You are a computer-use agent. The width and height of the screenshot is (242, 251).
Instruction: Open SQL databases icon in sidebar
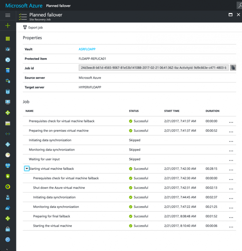[x=8, y=70]
